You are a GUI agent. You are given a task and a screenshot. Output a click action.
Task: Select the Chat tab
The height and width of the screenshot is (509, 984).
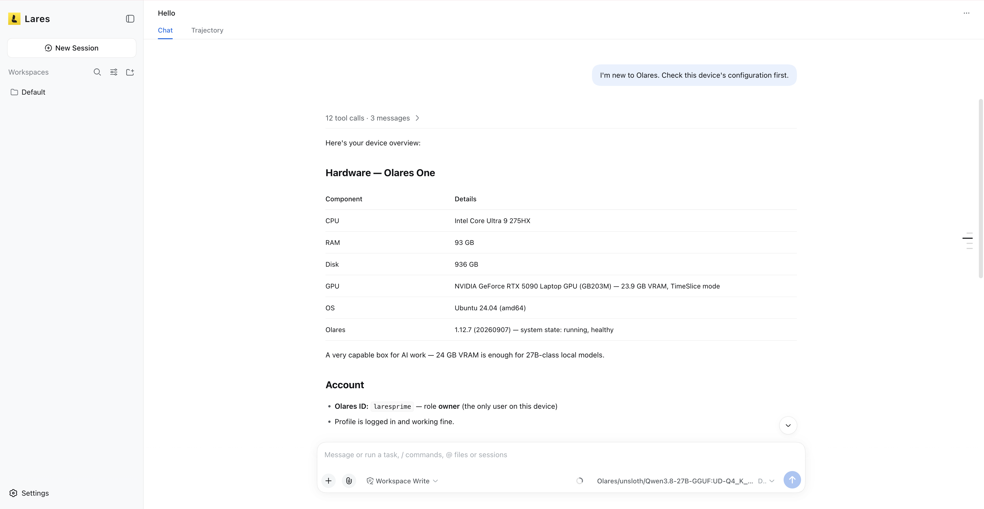(165, 30)
